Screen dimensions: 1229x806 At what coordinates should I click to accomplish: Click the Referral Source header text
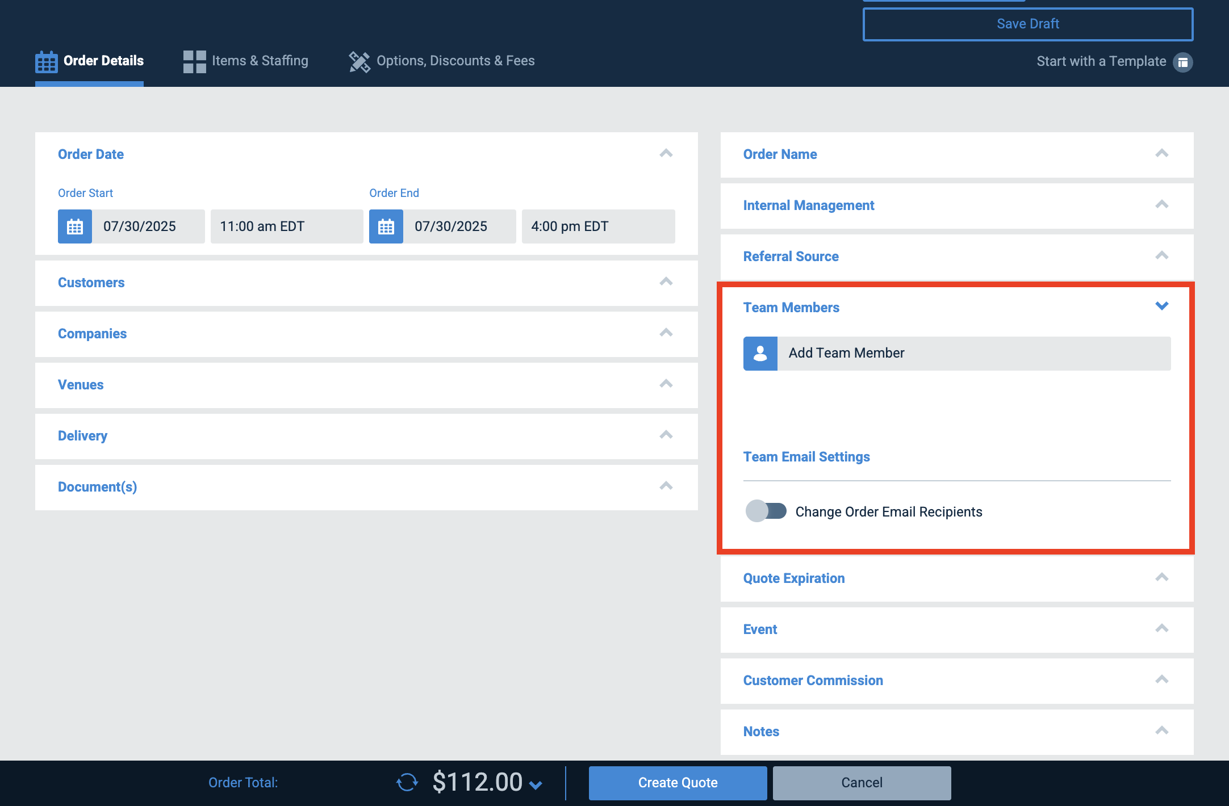(791, 257)
